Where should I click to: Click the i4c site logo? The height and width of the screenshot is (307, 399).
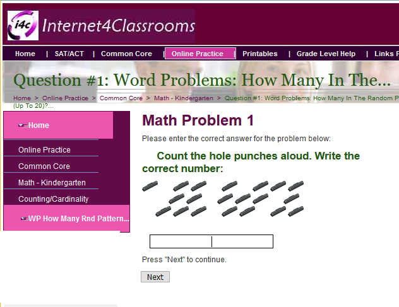click(23, 25)
